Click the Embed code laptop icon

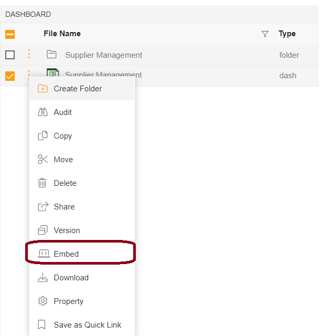point(44,254)
